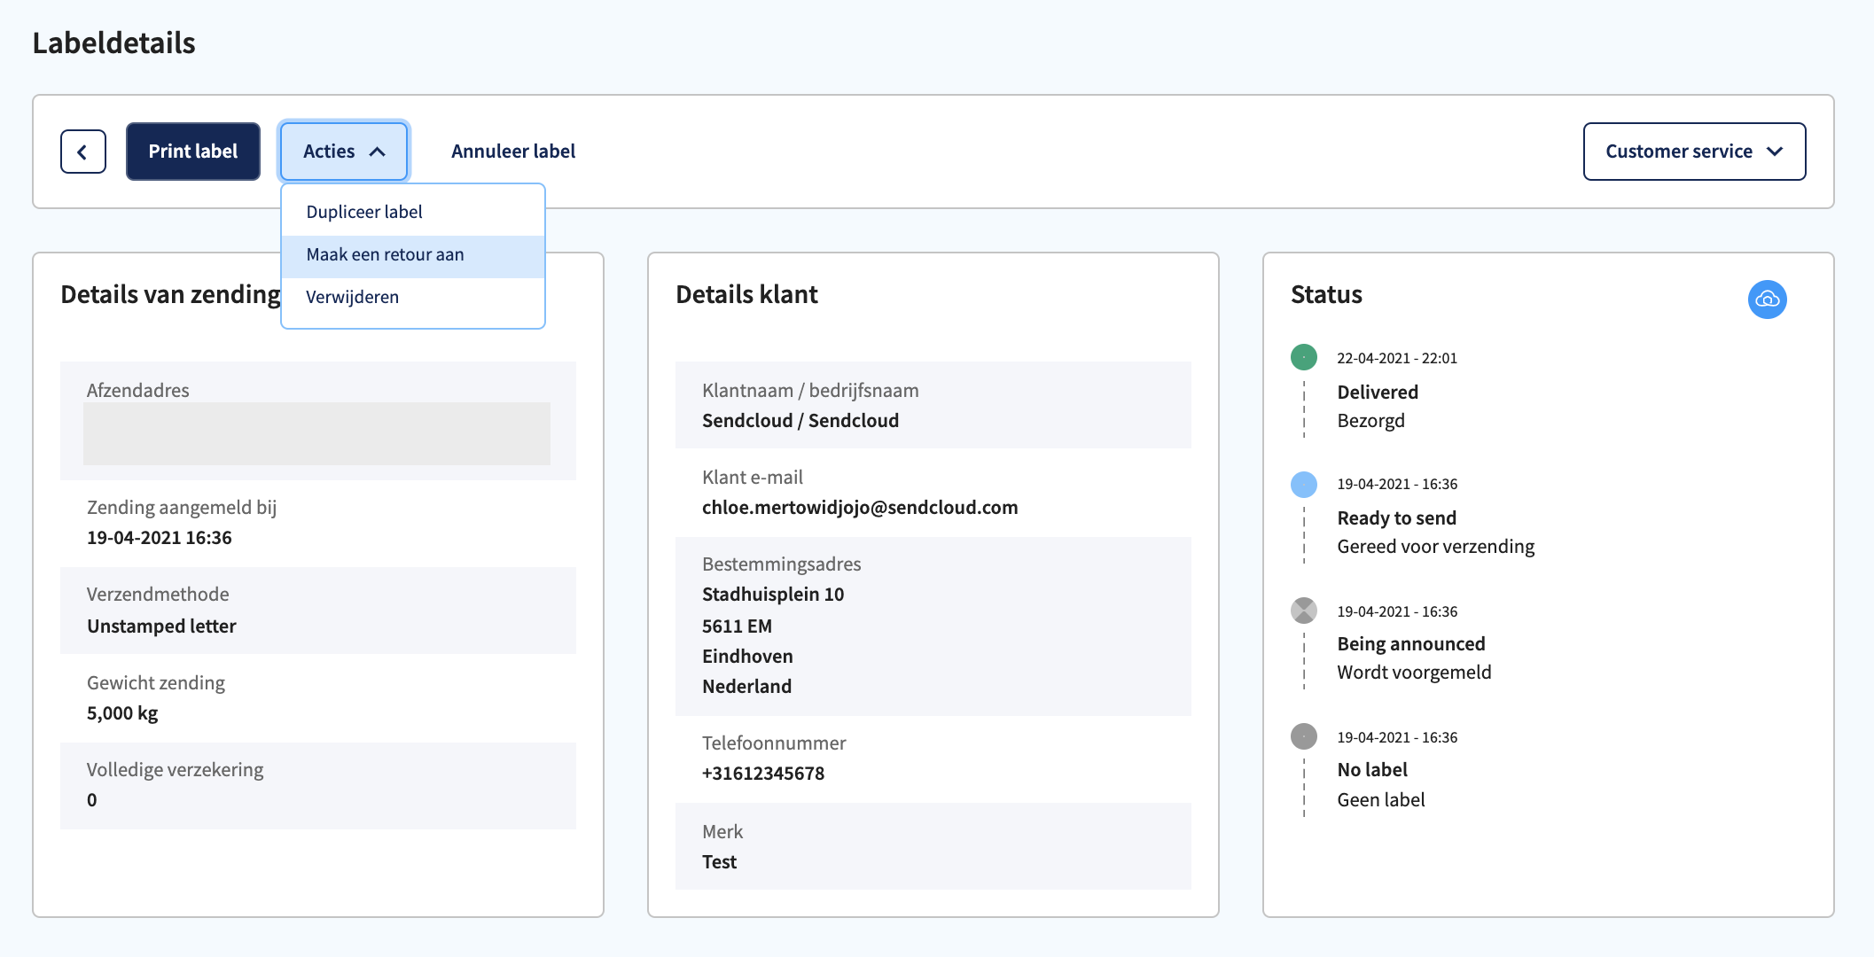Image resolution: width=1874 pixels, height=957 pixels.
Task: Click the 5611 EM postal code
Action: [x=738, y=626]
